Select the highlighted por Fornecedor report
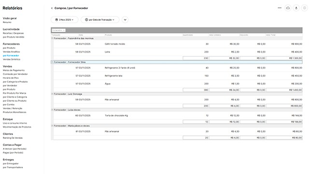Image resolution: width=309 pixels, height=174 pixels. (11, 56)
